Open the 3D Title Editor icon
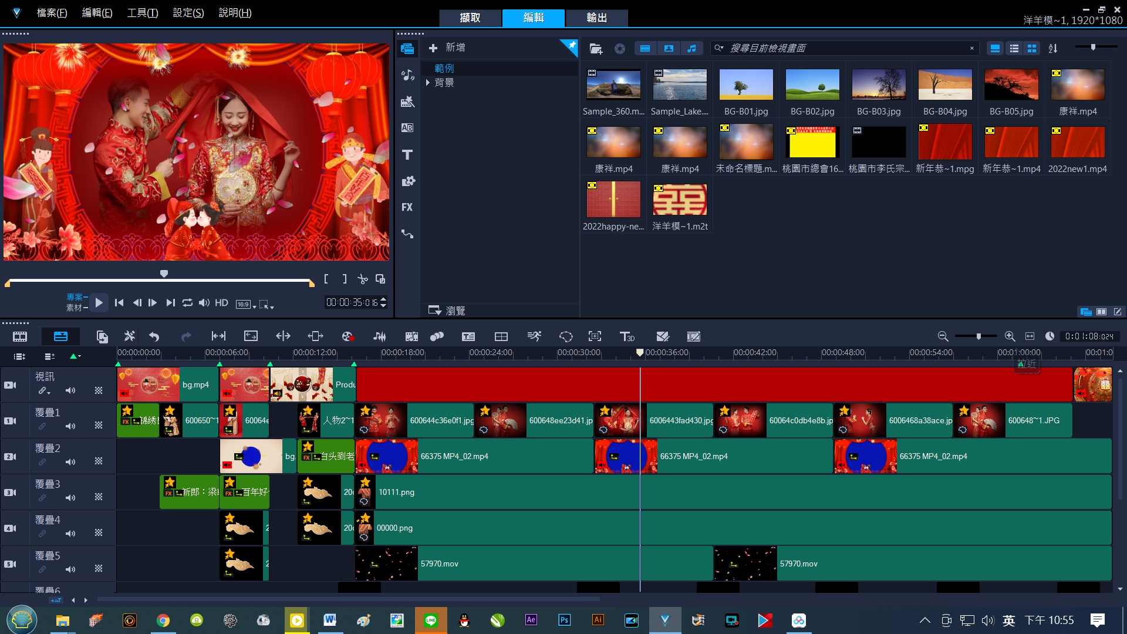The width and height of the screenshot is (1127, 634). point(627,336)
